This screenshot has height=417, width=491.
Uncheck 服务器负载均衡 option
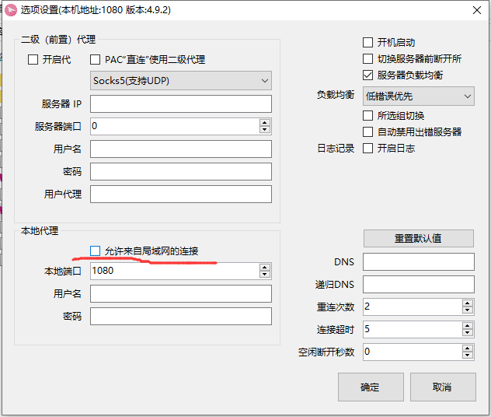[368, 75]
